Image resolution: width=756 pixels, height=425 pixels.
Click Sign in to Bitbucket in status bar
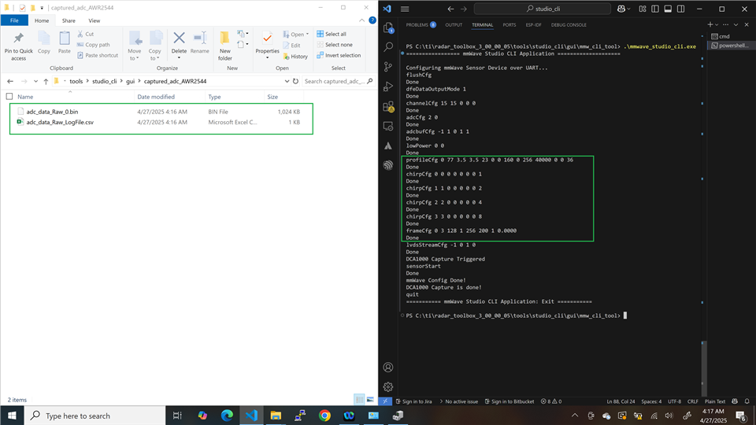click(510, 401)
